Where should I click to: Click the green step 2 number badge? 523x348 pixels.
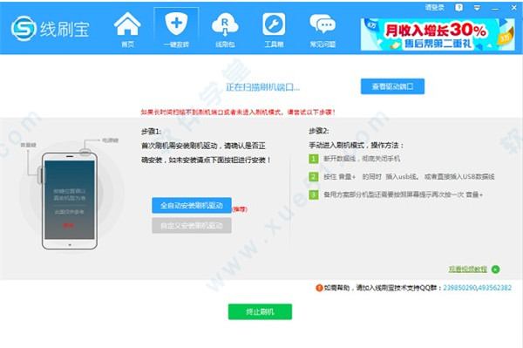(313, 176)
